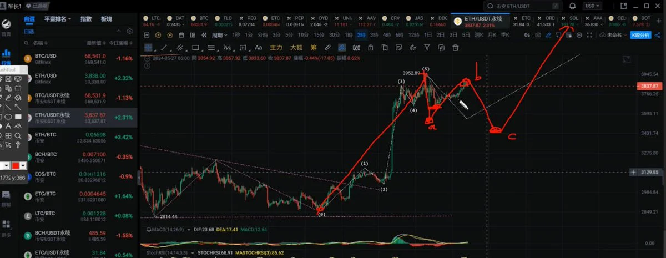Select EOS/BTC watchlist row
Screen dimensions: 666x258
coord(79,176)
